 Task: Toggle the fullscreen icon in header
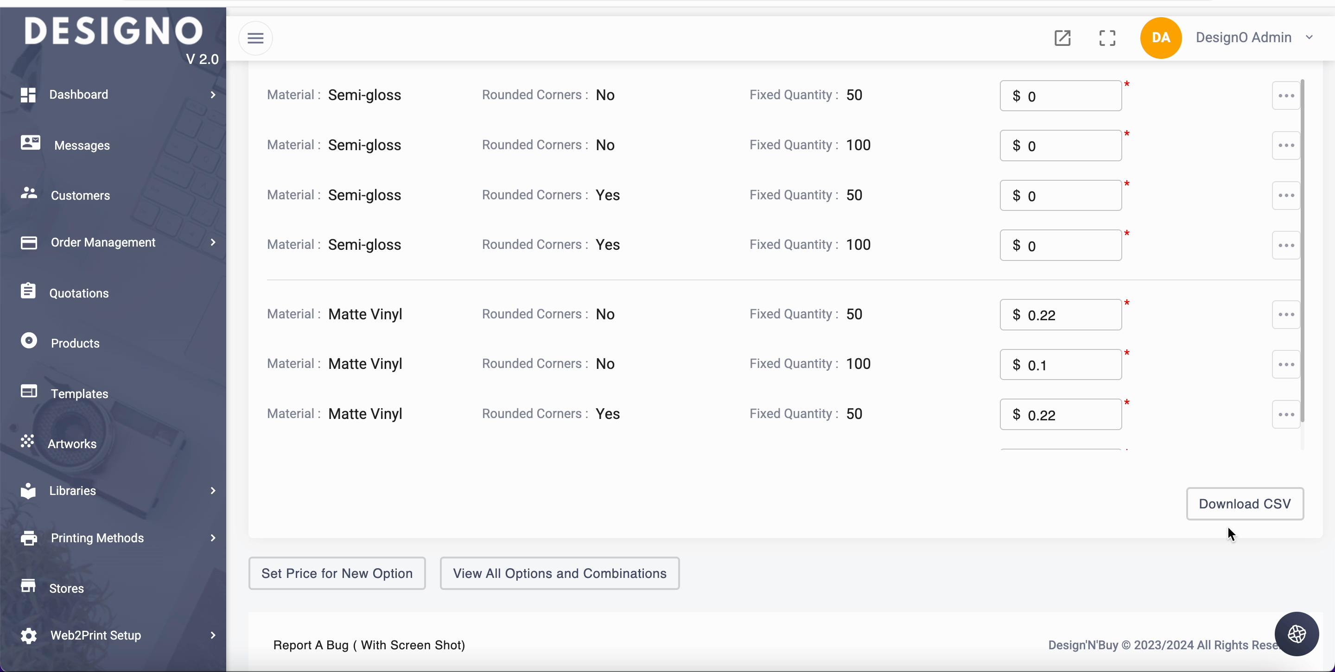(1107, 38)
